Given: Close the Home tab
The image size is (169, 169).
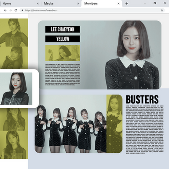Looking at the screenshot, I should (38, 4).
